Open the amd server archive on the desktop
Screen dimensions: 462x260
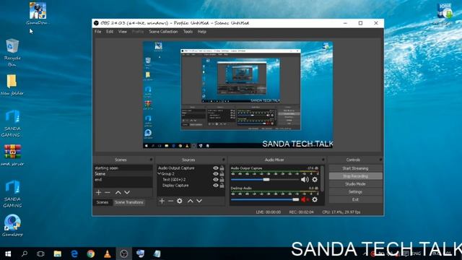point(12,155)
